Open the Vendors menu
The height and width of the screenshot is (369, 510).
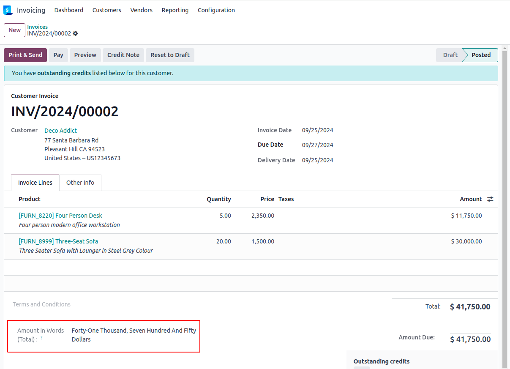point(141,10)
